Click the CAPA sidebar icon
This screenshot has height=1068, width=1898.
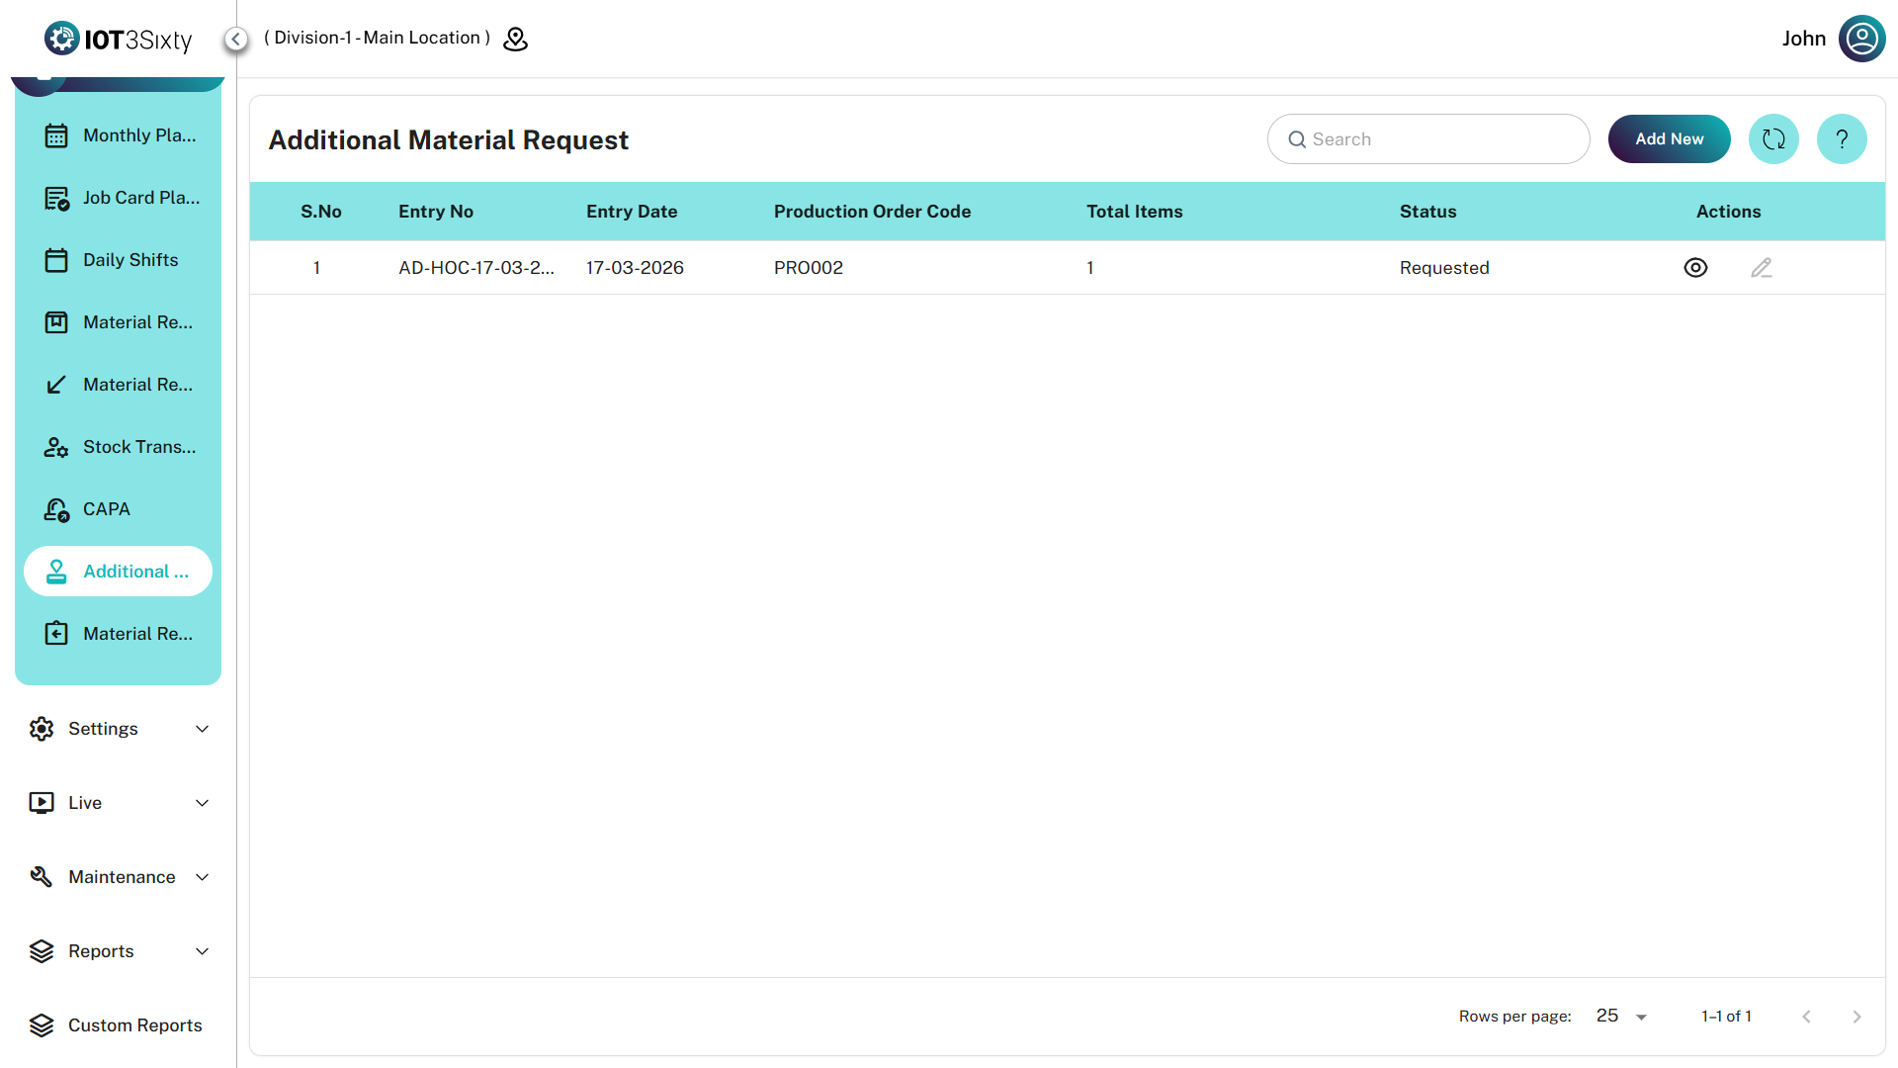[56, 509]
